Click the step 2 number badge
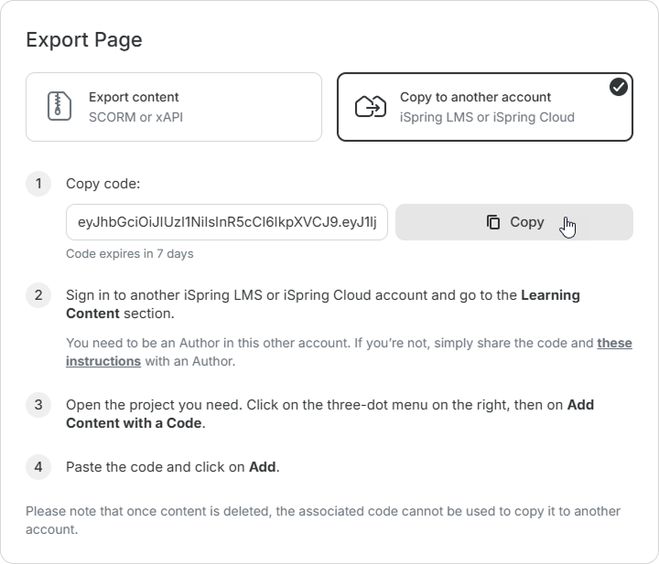The width and height of the screenshot is (659, 564). [38, 295]
